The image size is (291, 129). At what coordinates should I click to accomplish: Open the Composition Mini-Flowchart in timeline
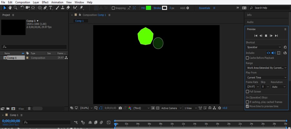(x=76, y=122)
